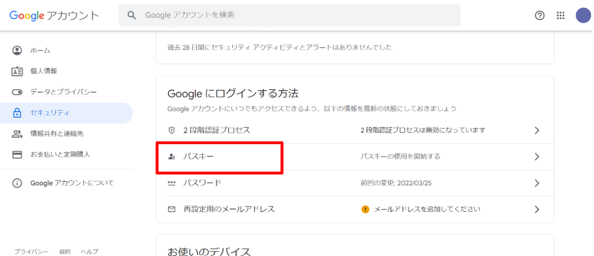Expand the パスワード chevron arrow
Screen dimensions: 594x256
(x=537, y=183)
